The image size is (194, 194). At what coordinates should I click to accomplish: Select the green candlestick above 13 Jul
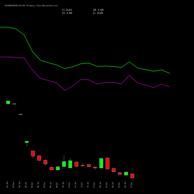(70, 164)
